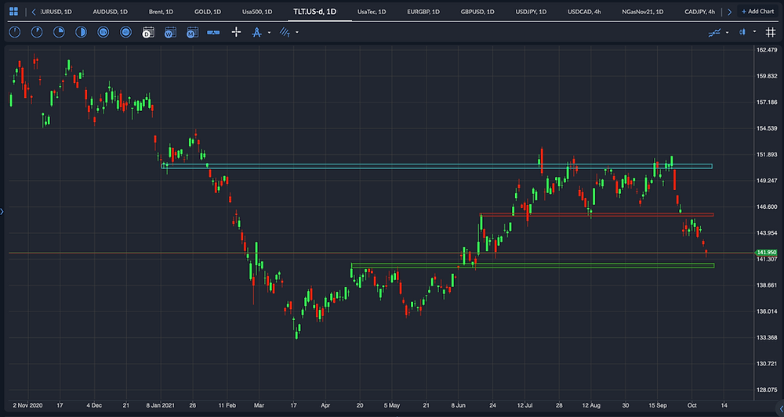The width and height of the screenshot is (784, 417).
Task: Open the chart layout grid menu
Action: pyautogui.click(x=13, y=12)
